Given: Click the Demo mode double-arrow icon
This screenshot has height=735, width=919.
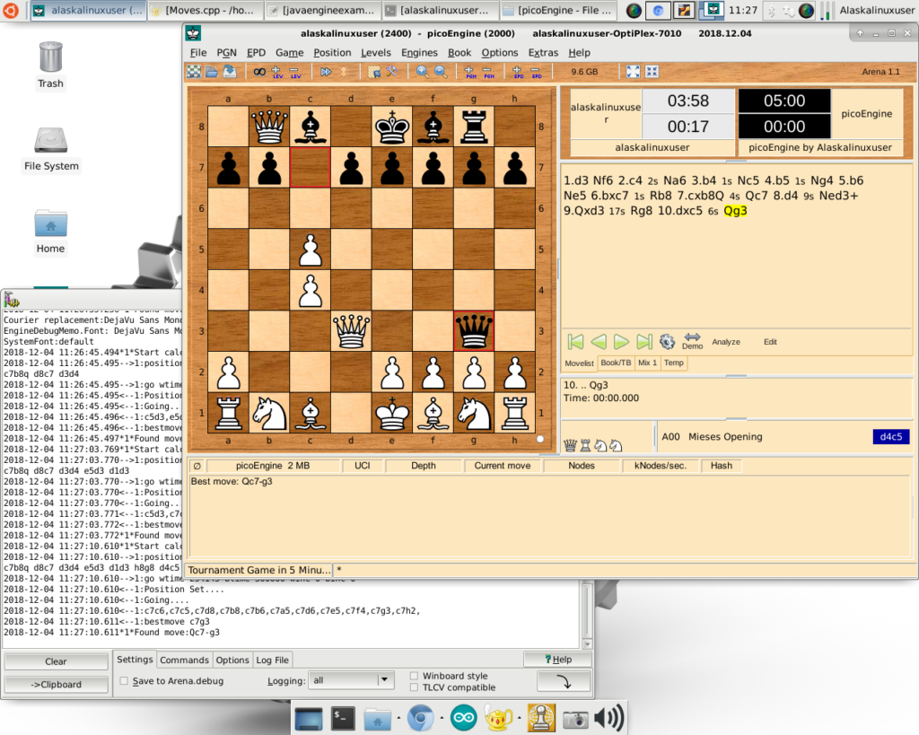Looking at the screenshot, I should (692, 339).
